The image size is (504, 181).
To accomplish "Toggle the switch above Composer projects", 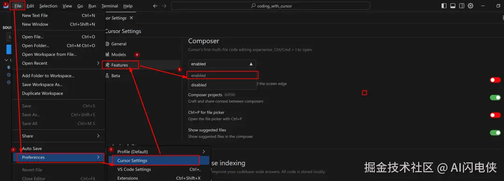I will (495, 80).
